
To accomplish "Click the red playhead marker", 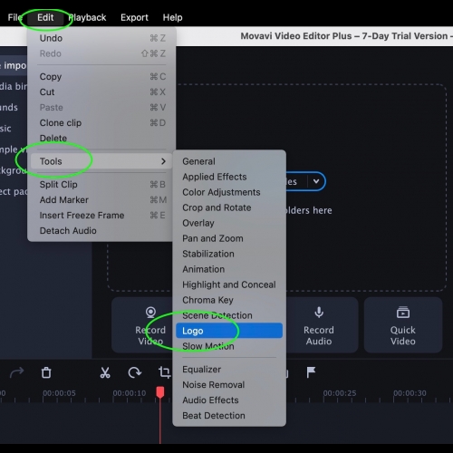I will (160, 392).
